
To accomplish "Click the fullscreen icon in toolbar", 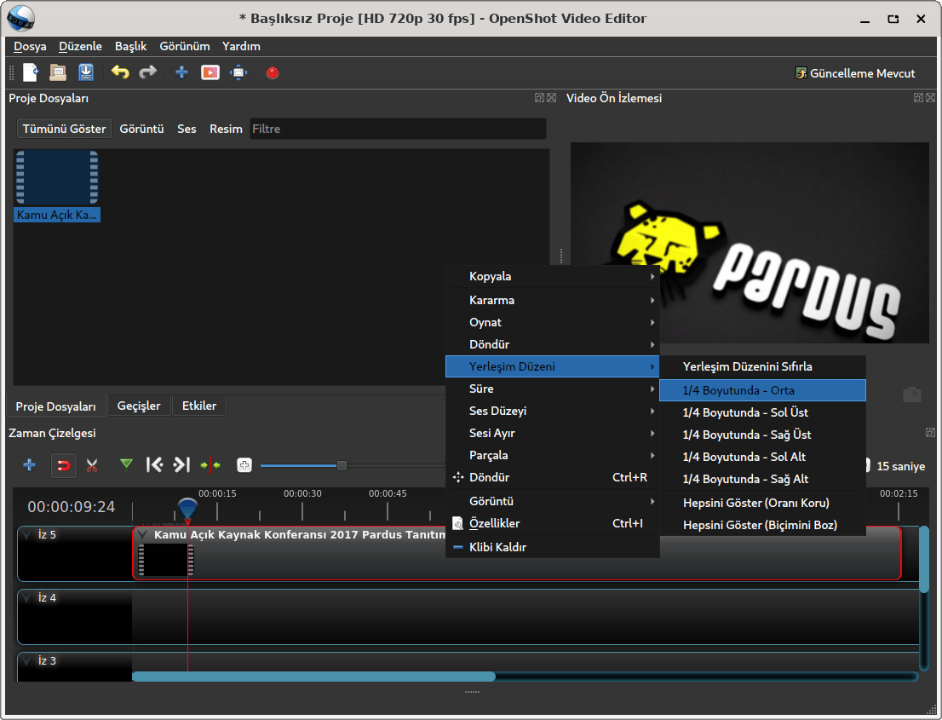I will click(x=238, y=72).
